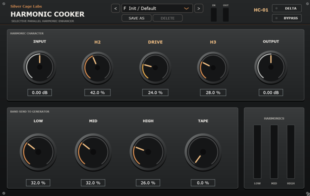310x196 pixels.
Task: Click the DRIVE knob
Action: pyautogui.click(x=155, y=67)
